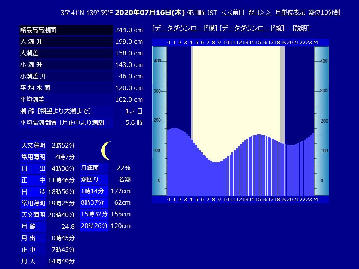Click the 1時14分 tide time
Viewport: 359px width, 269px height.
94,191
